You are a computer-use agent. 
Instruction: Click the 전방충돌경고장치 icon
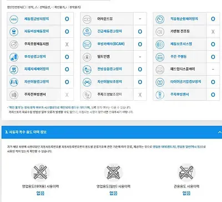(x=87, y=70)
